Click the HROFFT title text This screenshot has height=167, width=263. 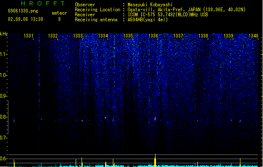pyautogui.click(x=43, y=3)
